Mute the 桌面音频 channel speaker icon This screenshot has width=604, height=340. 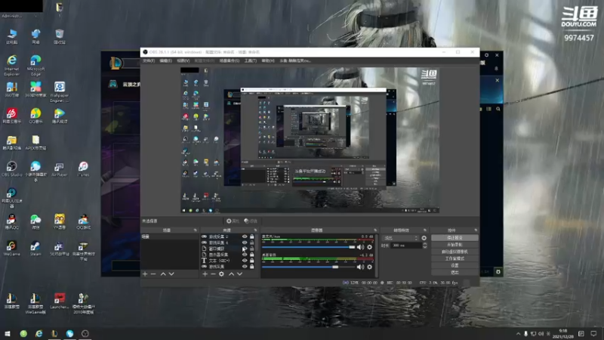pyautogui.click(x=360, y=267)
